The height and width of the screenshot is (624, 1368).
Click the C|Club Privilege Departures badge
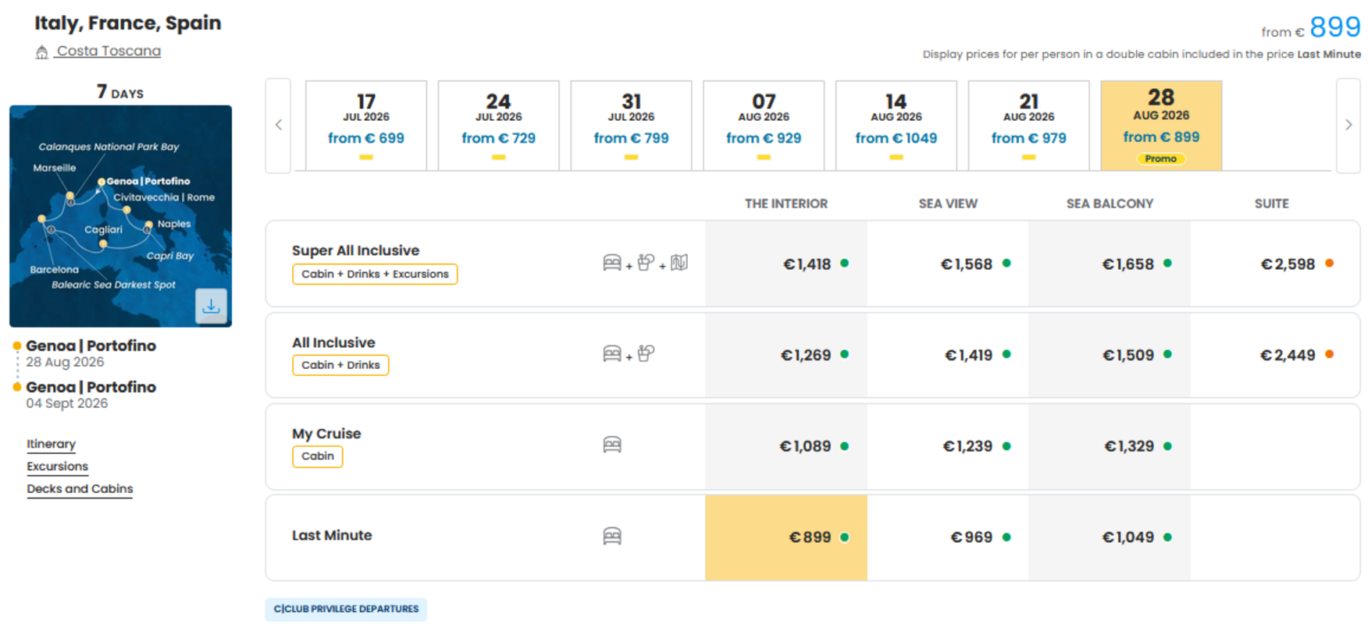346,609
